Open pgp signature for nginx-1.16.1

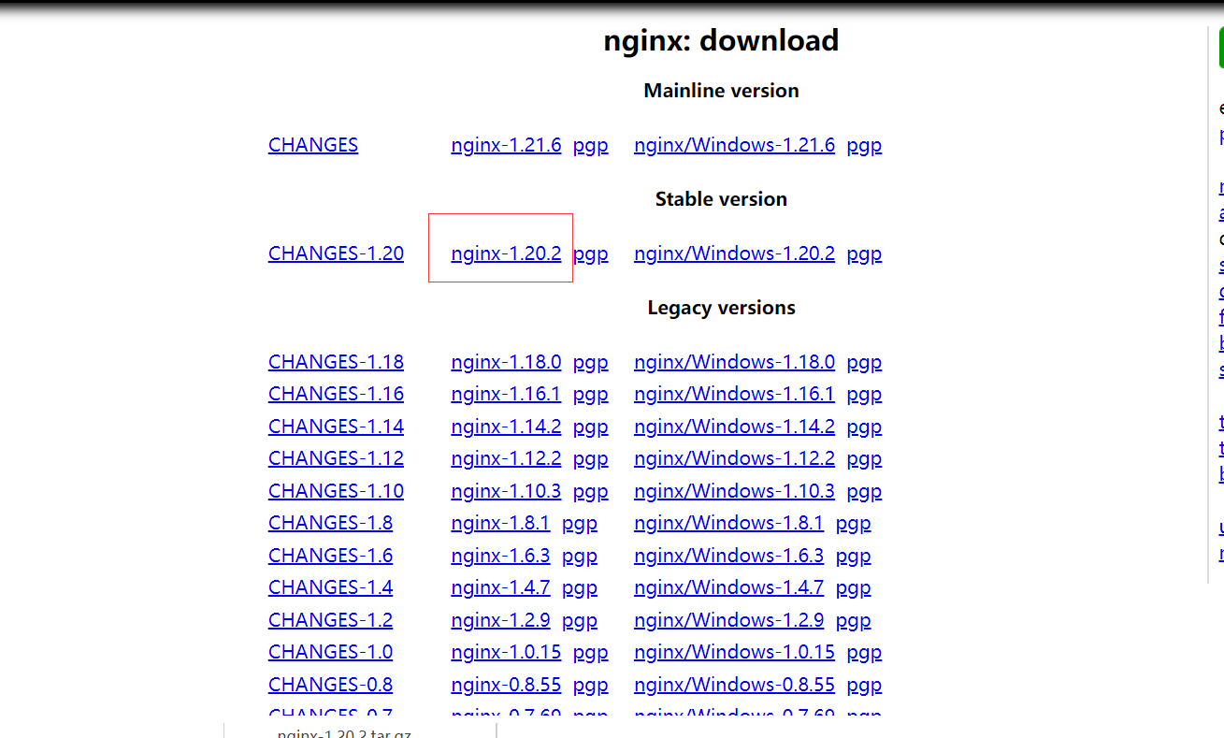click(590, 394)
